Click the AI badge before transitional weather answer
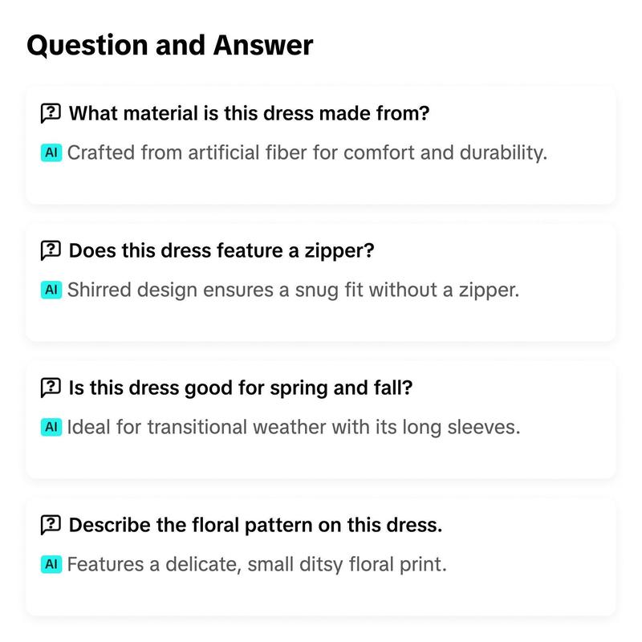The height and width of the screenshot is (642, 642). [x=51, y=427]
